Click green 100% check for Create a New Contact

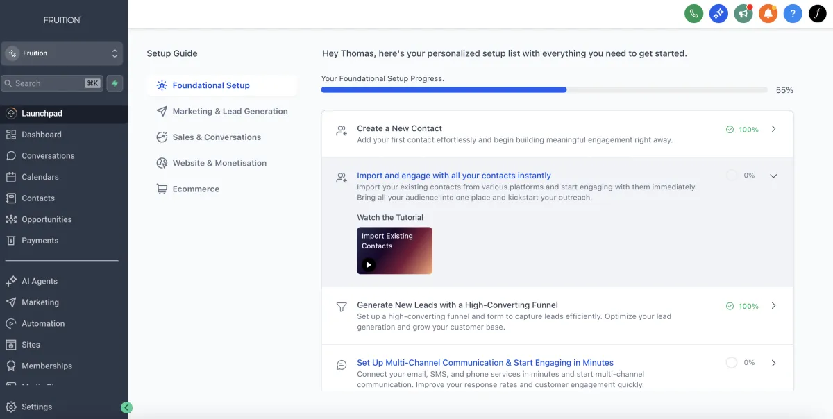[x=730, y=130]
